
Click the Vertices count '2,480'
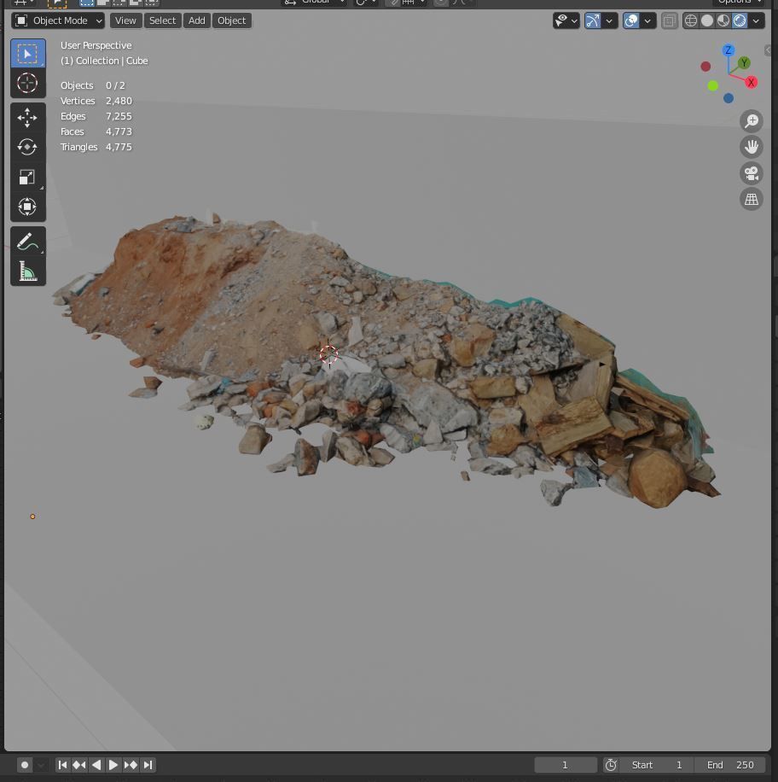pyautogui.click(x=119, y=101)
